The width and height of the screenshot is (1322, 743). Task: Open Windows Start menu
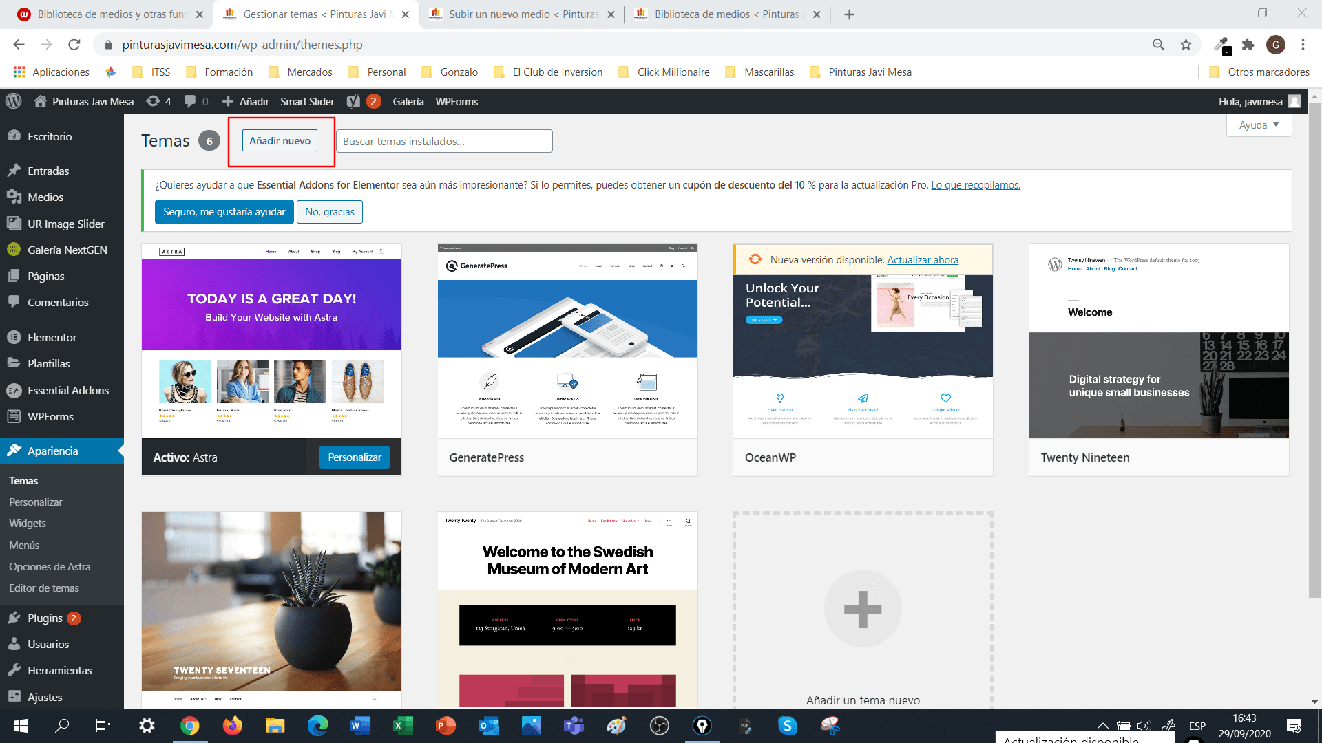(21, 726)
